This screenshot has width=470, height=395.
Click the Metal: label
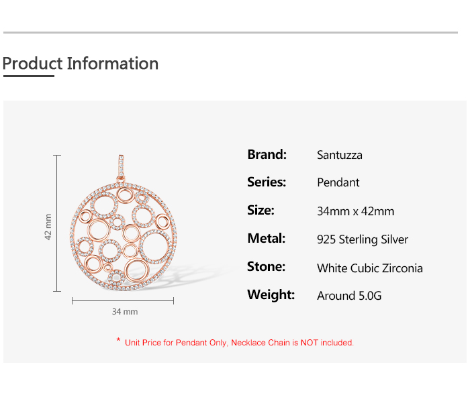(x=266, y=239)
